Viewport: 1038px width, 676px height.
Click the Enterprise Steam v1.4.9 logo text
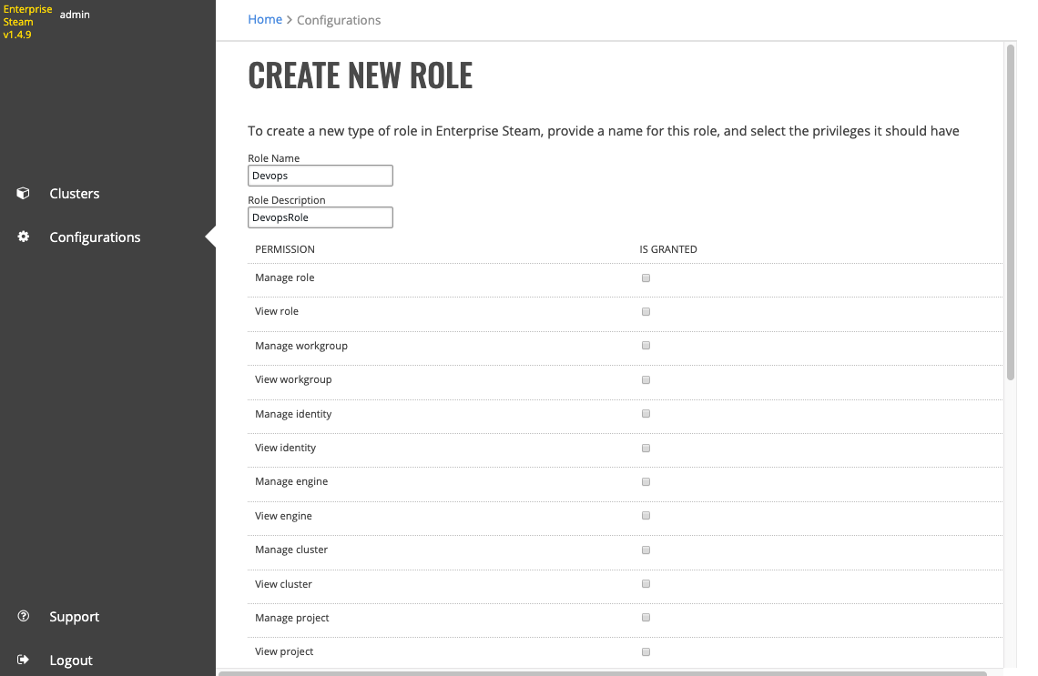pyautogui.click(x=27, y=22)
